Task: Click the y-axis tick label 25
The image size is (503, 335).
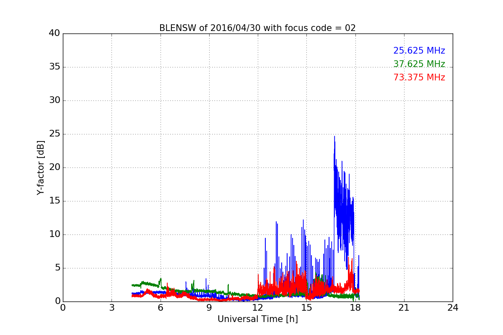Action: (x=54, y=134)
